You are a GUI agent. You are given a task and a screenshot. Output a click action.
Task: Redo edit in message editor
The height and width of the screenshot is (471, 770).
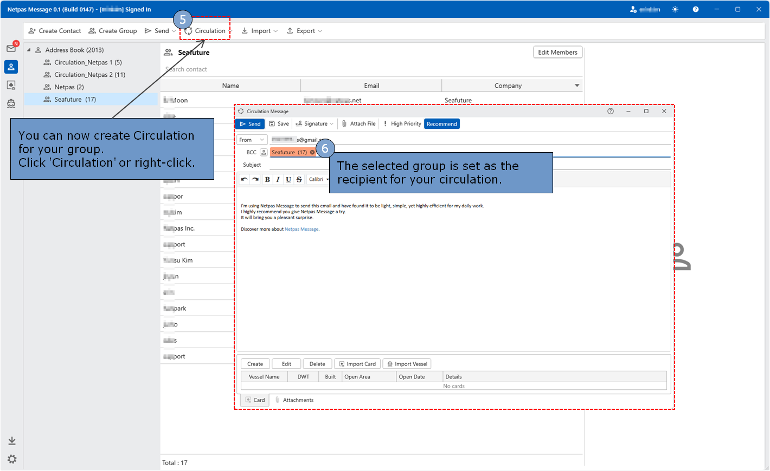coord(255,179)
